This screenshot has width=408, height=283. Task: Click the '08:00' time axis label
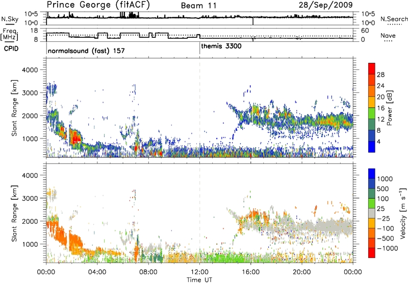(148, 272)
